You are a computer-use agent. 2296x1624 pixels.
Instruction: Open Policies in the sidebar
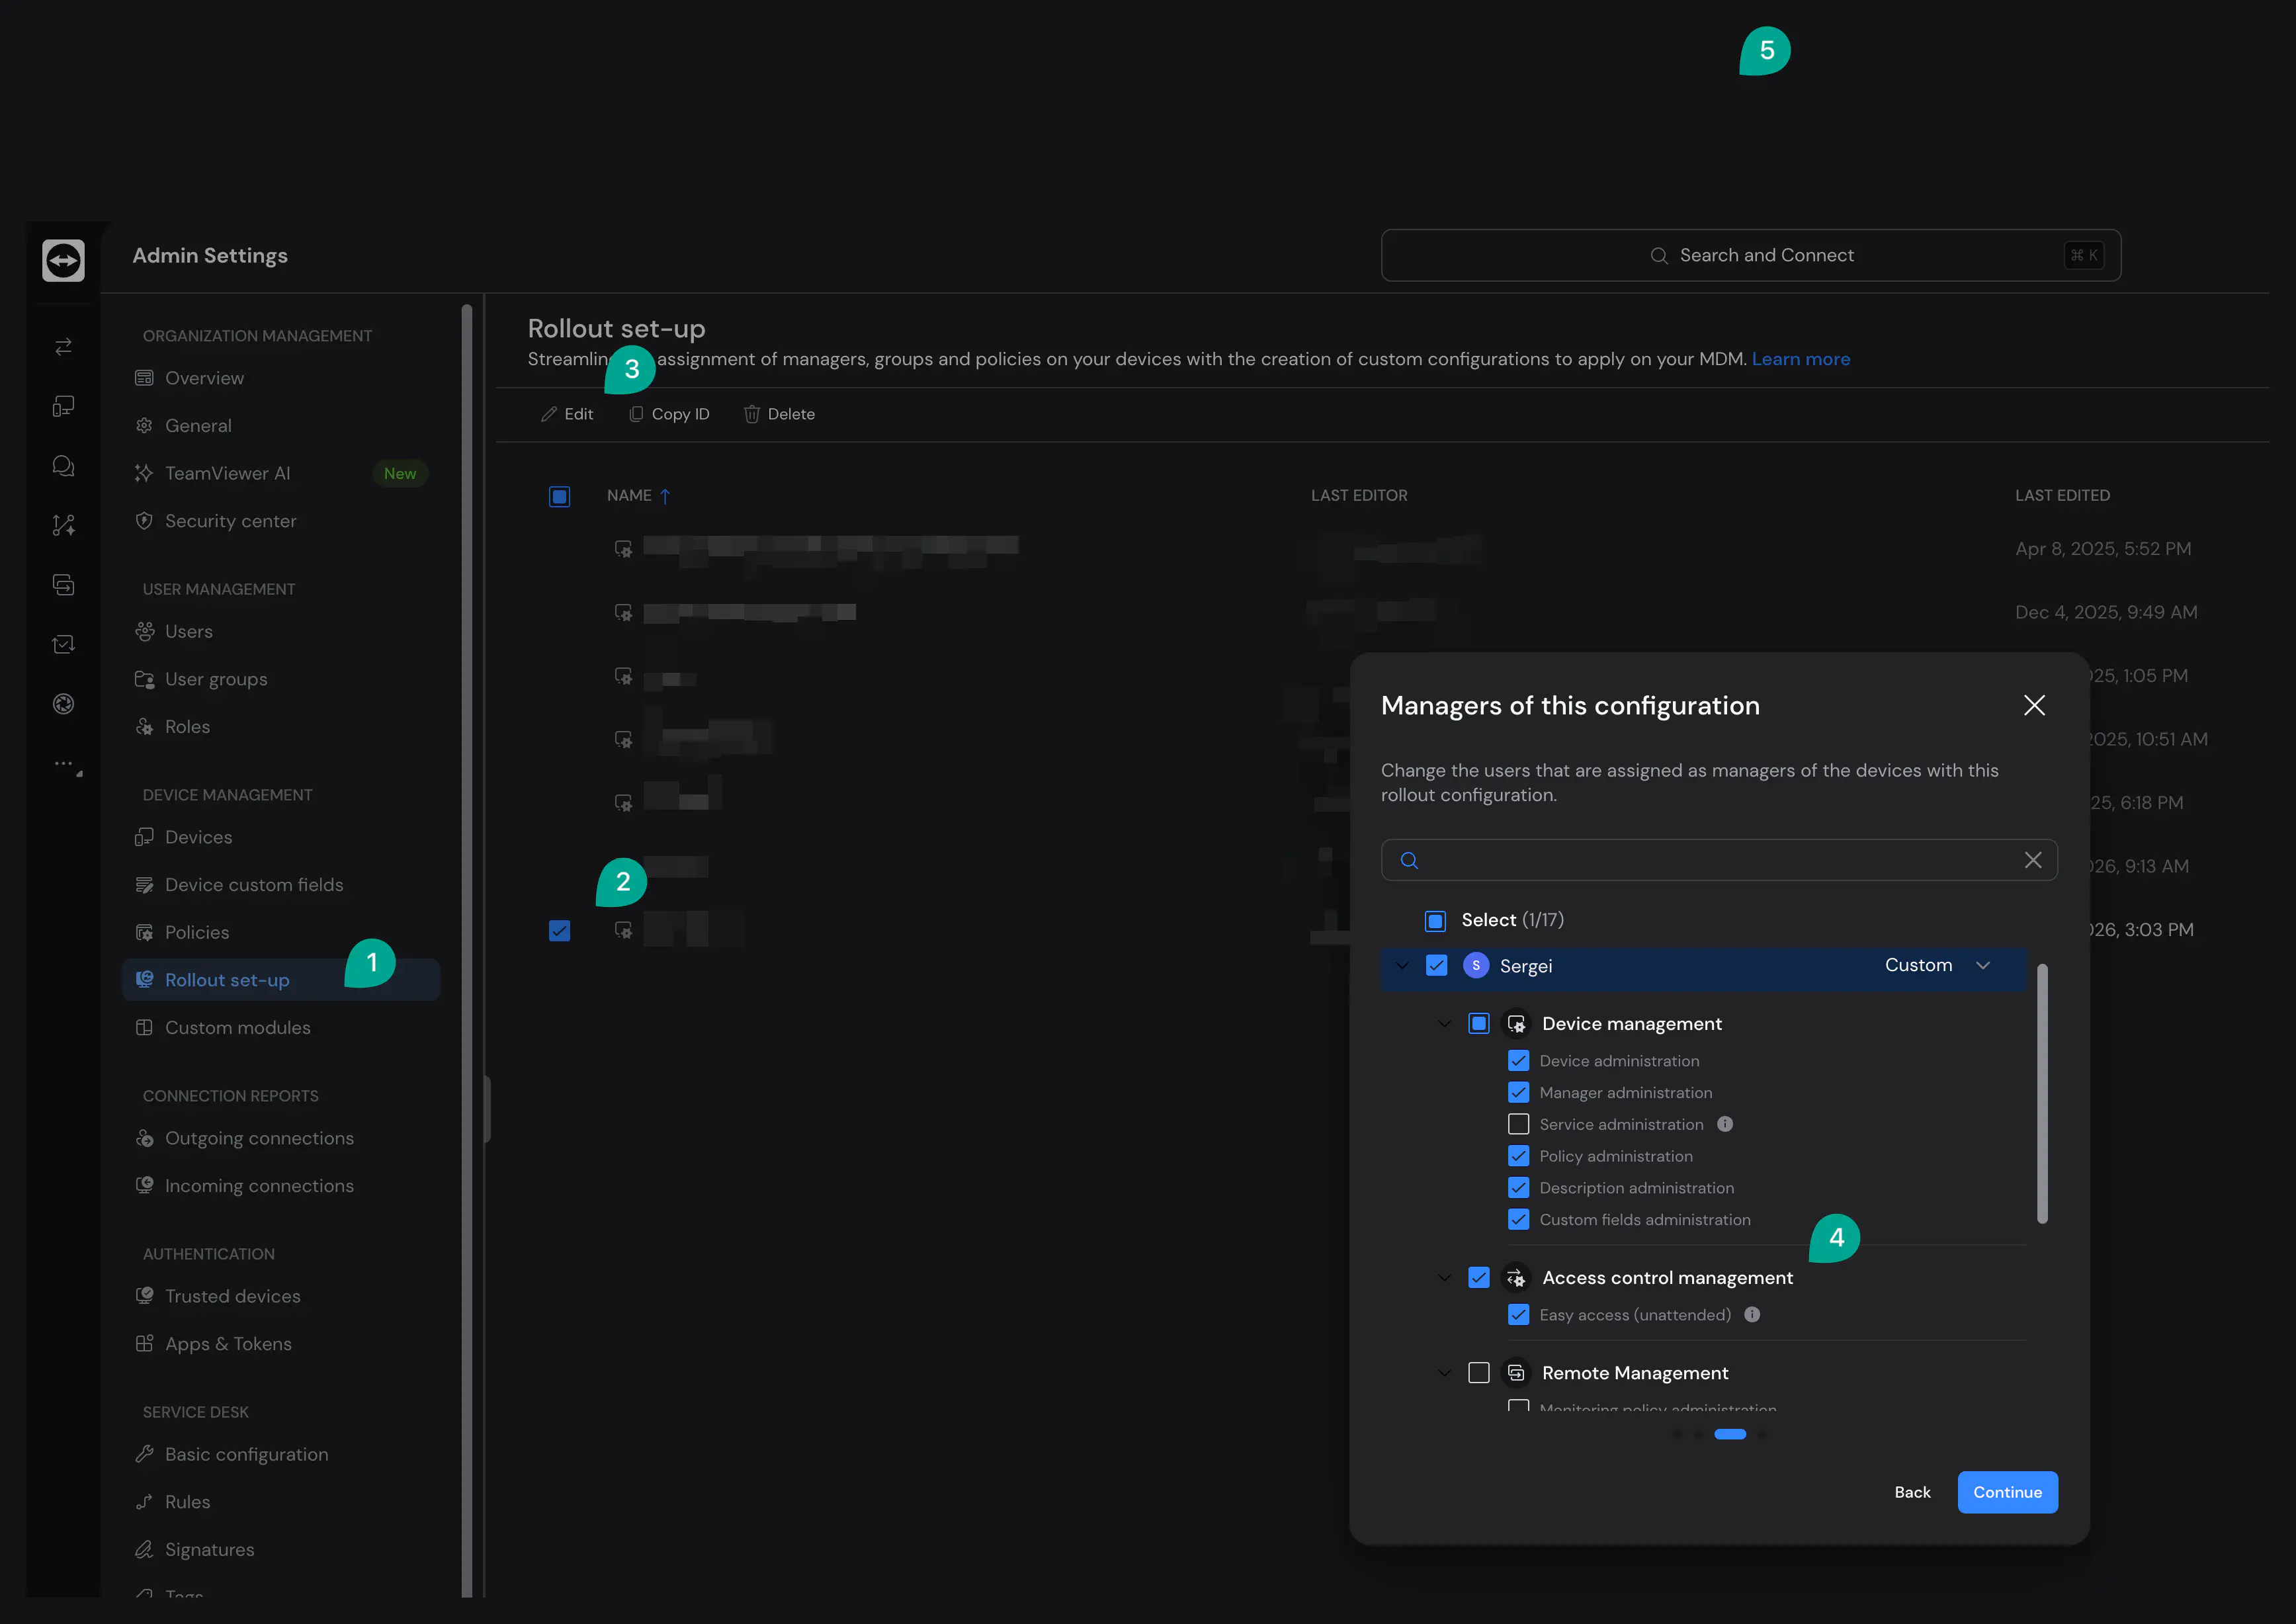coord(197,932)
